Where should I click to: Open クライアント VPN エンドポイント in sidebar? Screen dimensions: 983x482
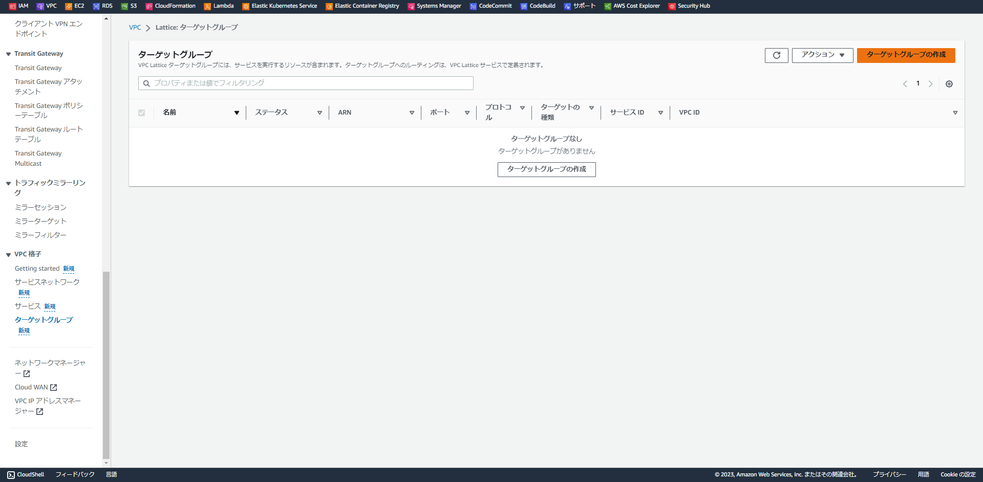[x=49, y=29]
